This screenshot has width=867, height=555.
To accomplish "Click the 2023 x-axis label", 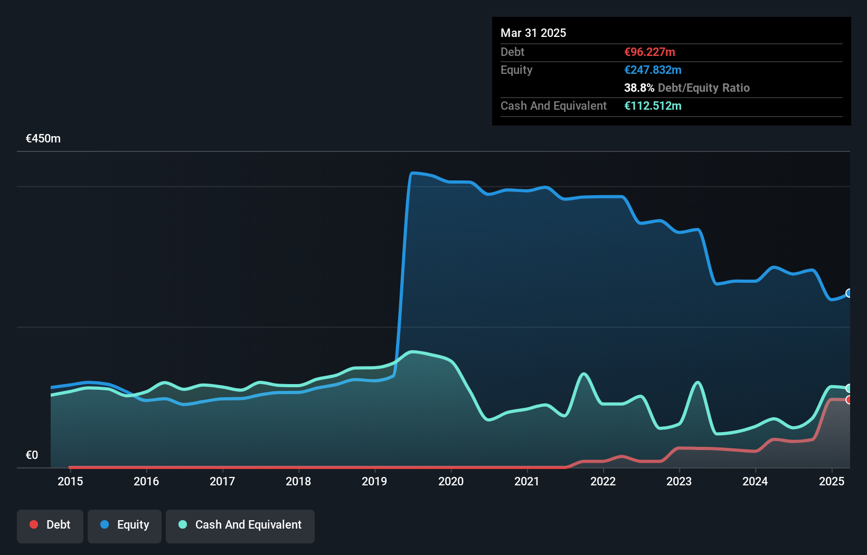I will coord(679,481).
